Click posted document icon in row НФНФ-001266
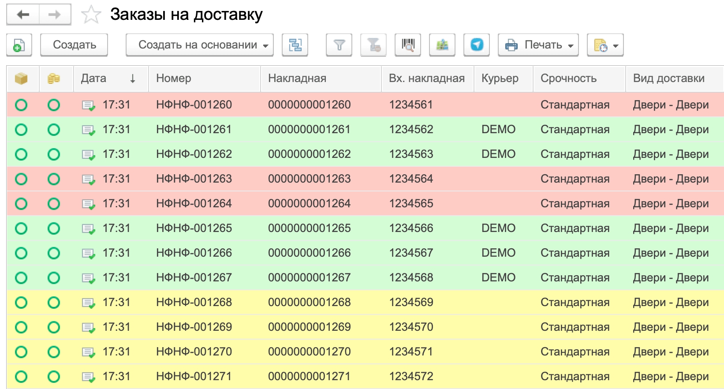Viewport: 724px width, 389px height. tap(89, 254)
